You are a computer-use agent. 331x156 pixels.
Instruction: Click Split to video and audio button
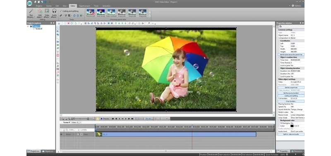pos(291,134)
